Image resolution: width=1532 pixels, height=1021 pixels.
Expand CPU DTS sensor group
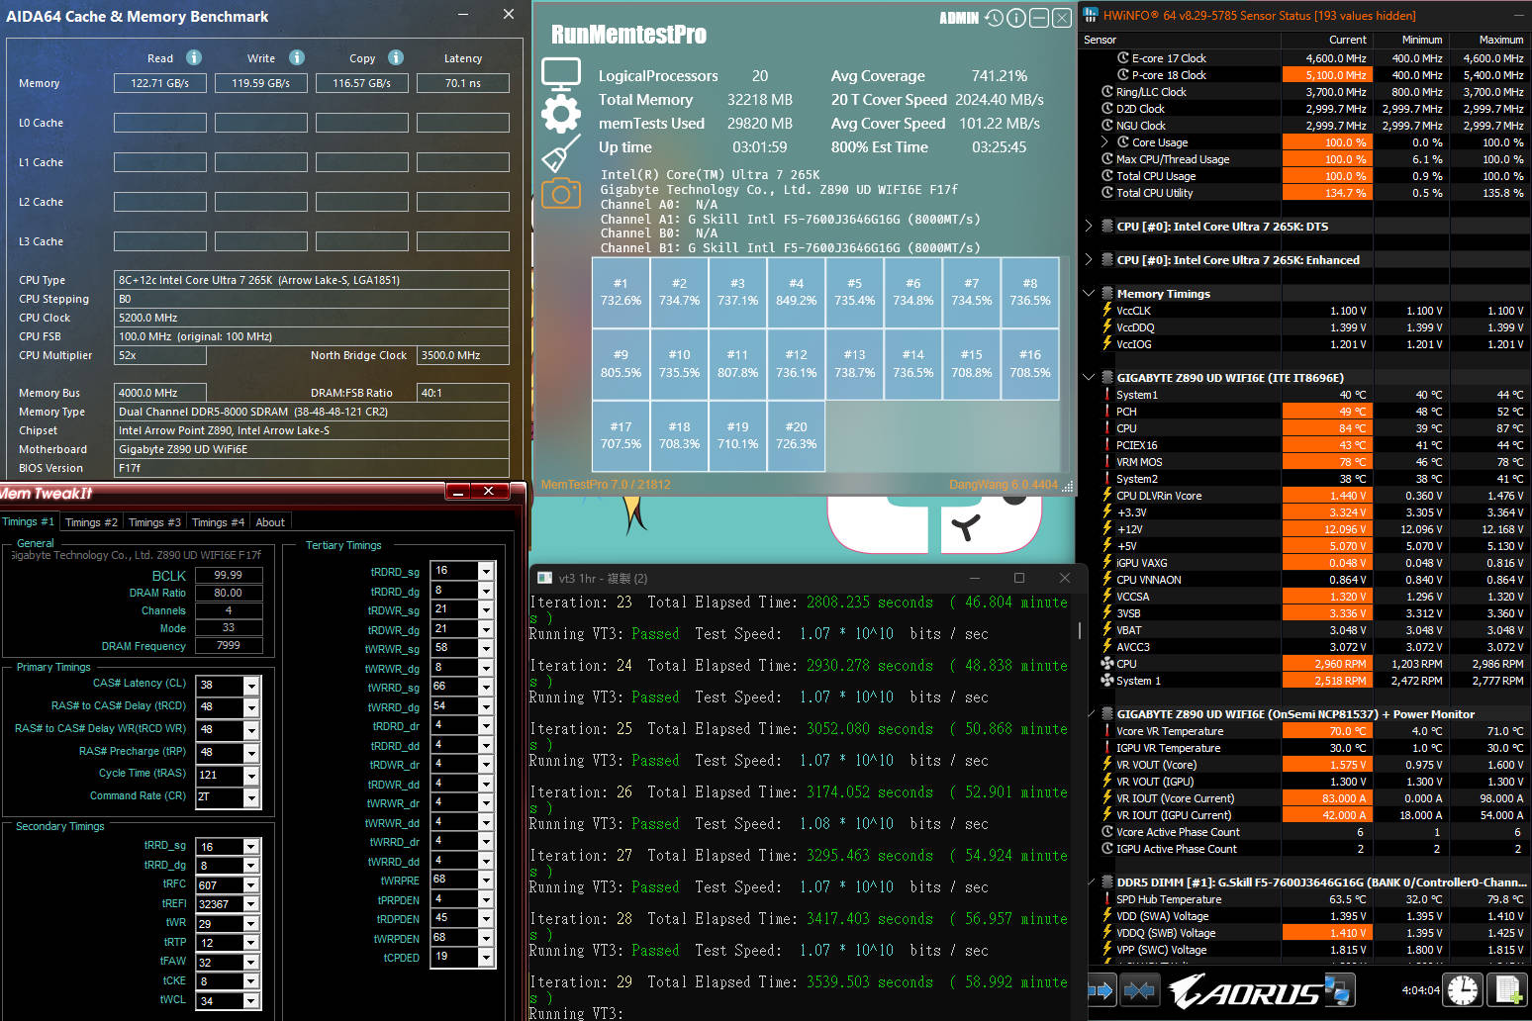click(x=1089, y=227)
